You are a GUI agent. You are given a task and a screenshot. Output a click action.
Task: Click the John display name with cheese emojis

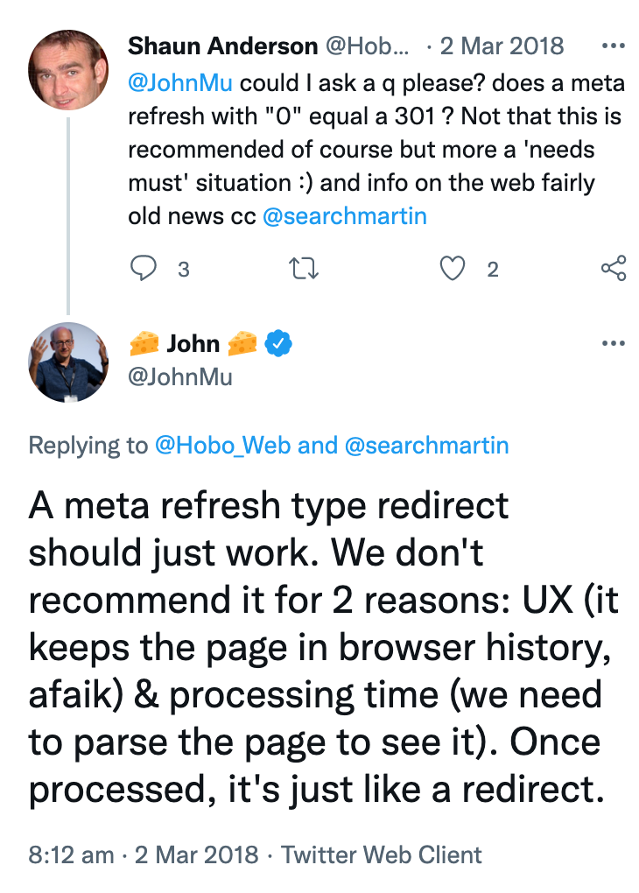pos(193,343)
